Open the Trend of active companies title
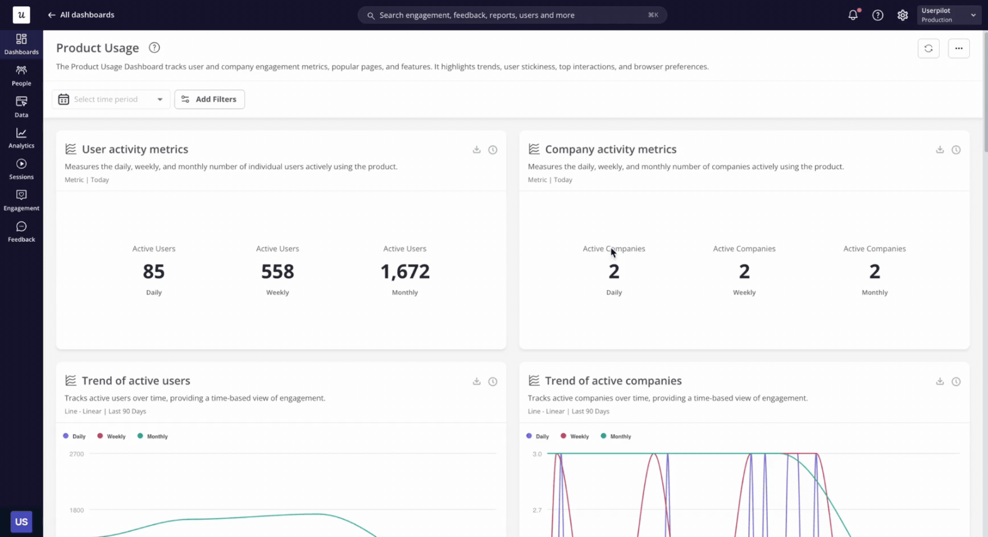988x537 pixels. point(613,380)
